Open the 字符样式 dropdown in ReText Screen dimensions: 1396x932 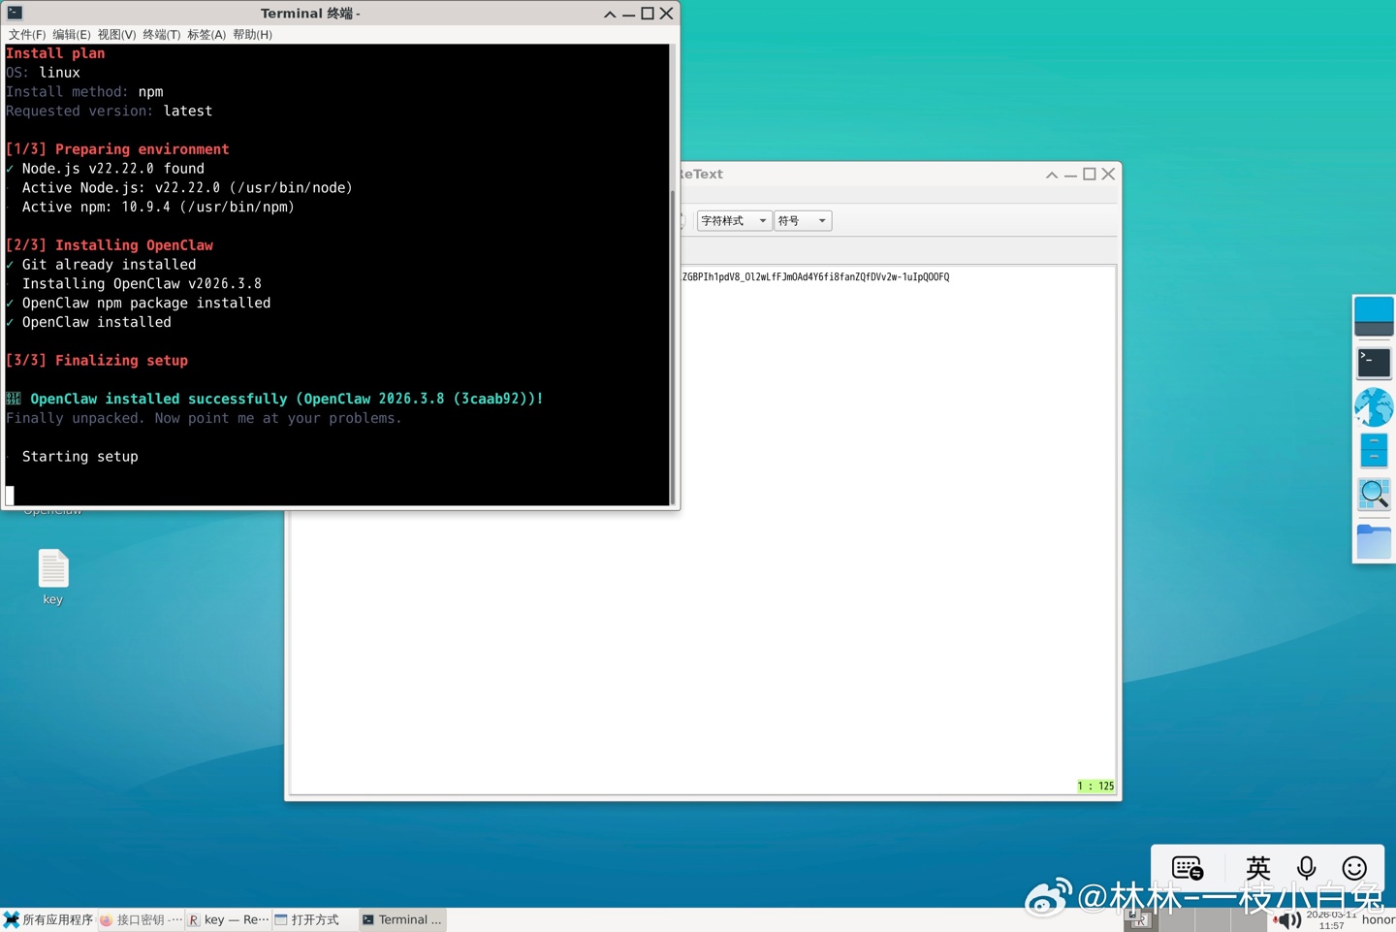point(733,220)
